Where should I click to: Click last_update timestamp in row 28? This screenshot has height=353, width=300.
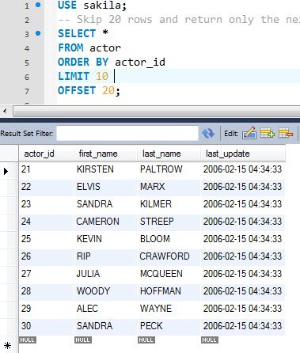coord(243,291)
